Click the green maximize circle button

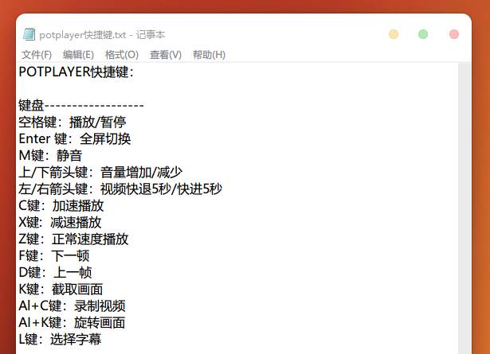click(423, 34)
